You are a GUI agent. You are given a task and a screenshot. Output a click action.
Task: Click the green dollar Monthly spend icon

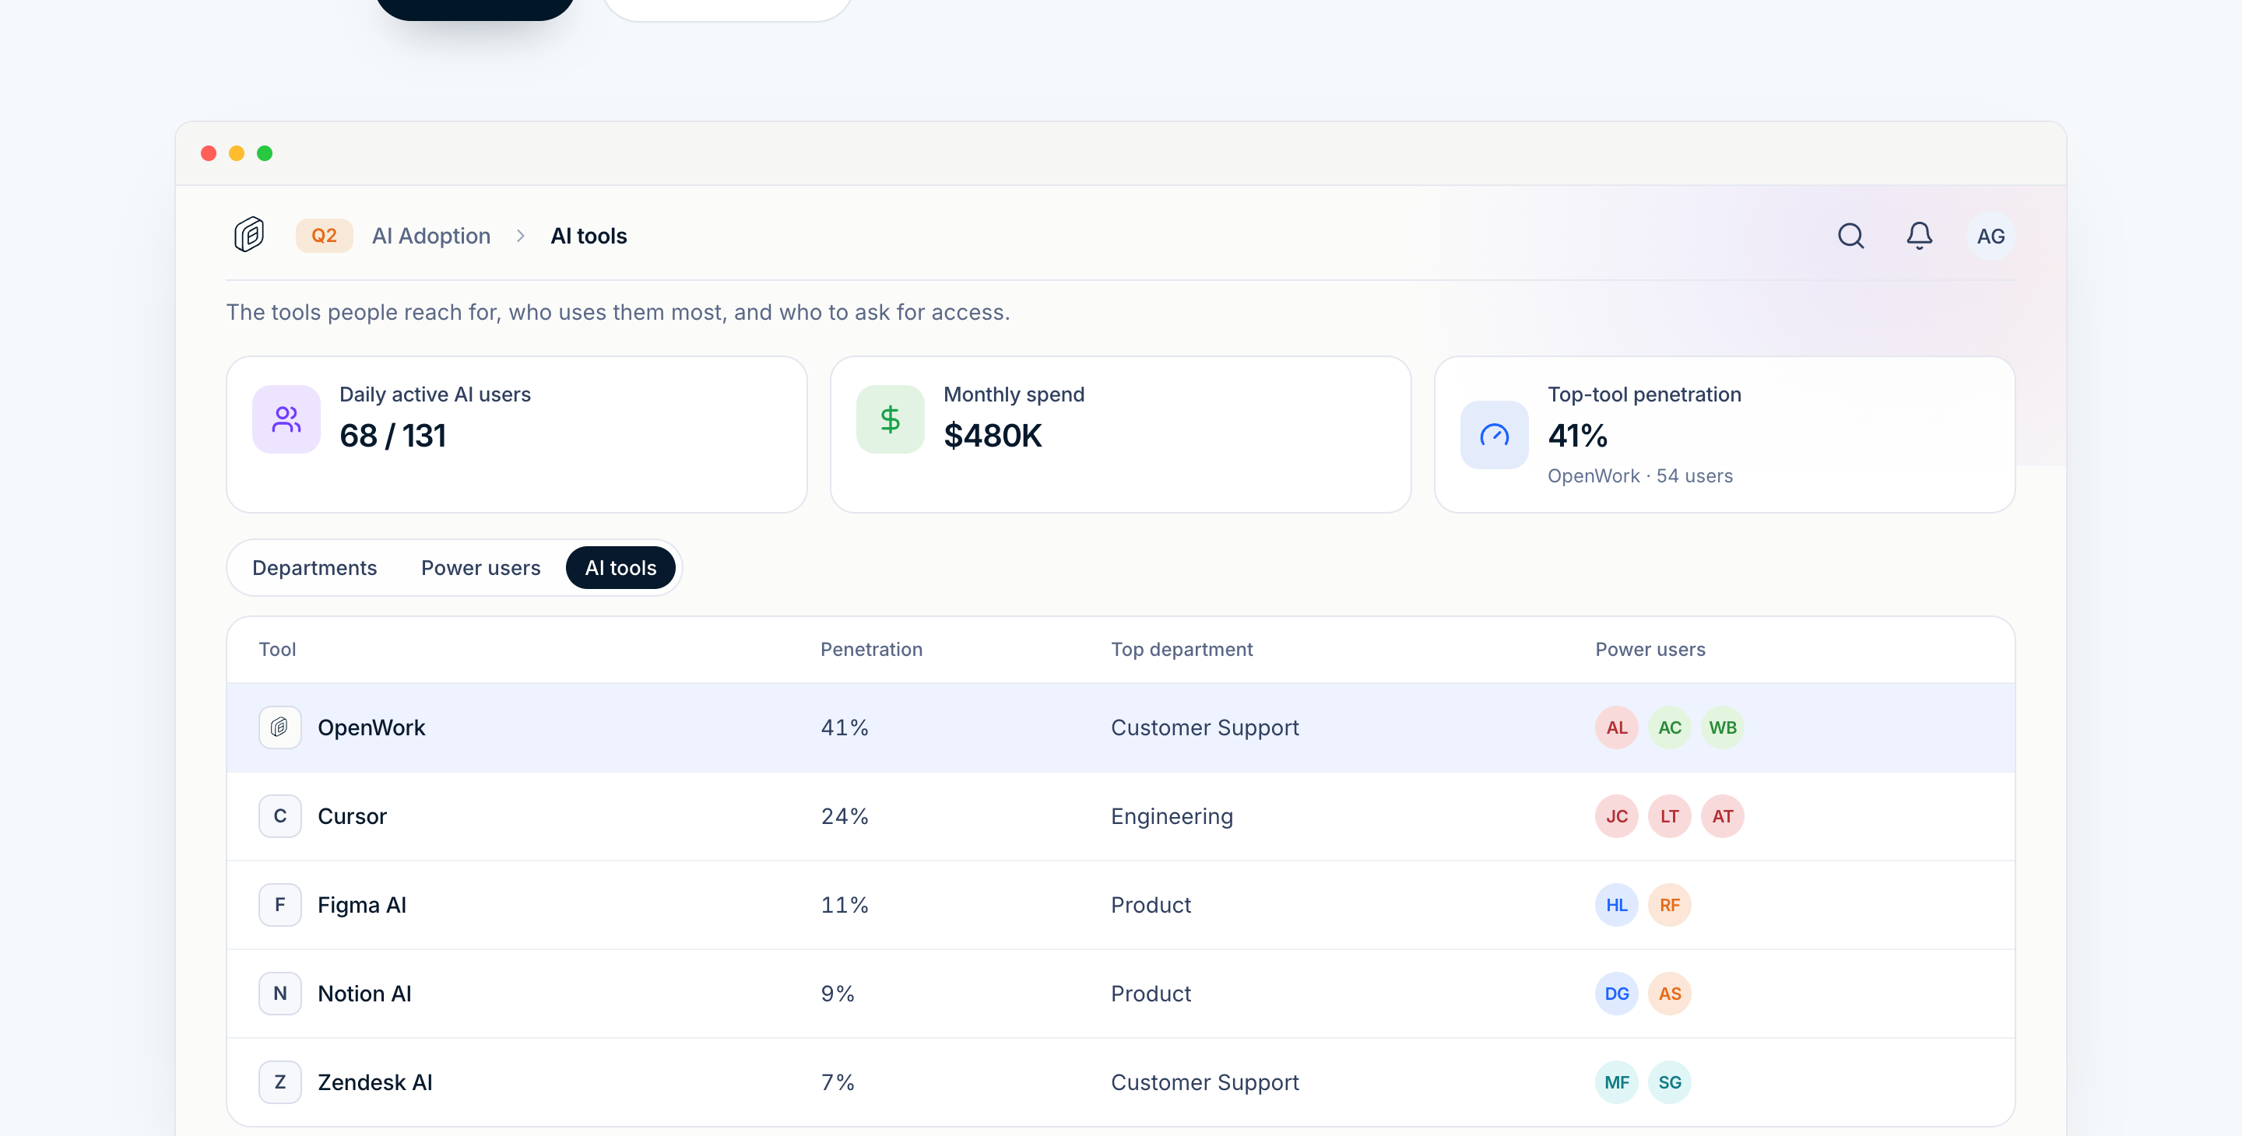(x=890, y=419)
